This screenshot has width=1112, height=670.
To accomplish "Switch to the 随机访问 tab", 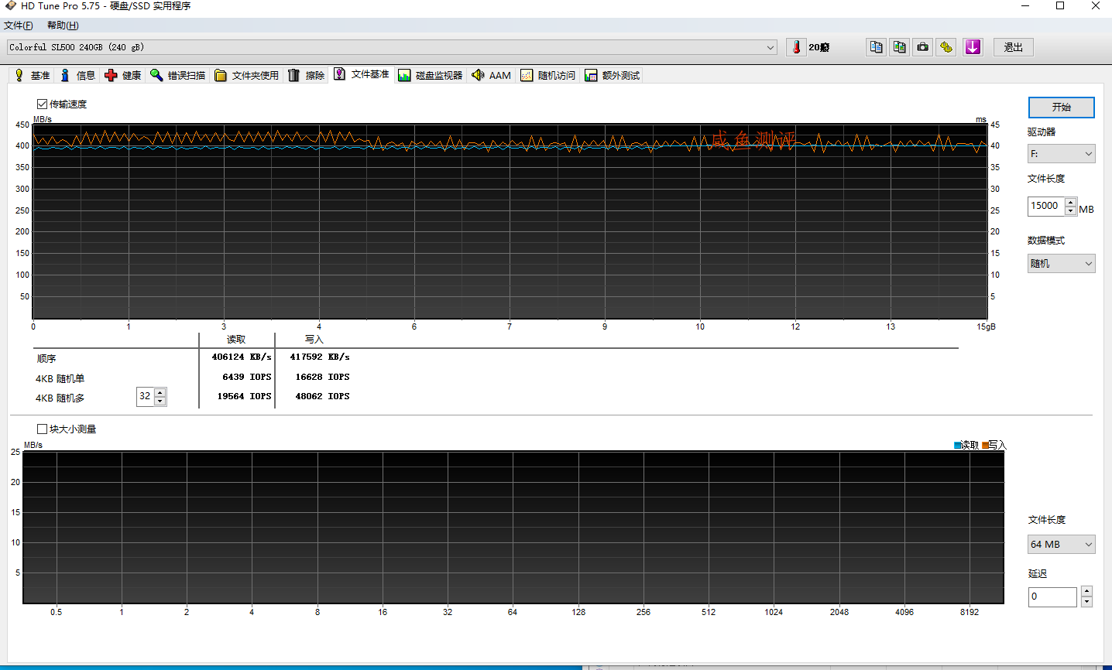I will click(548, 75).
